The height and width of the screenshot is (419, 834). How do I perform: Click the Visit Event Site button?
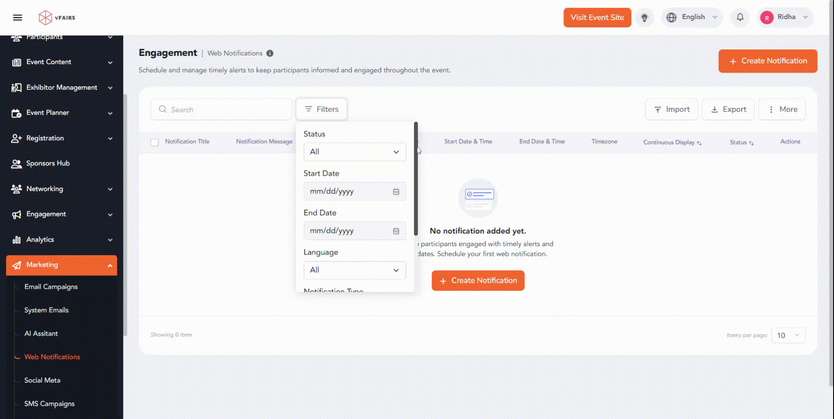[x=597, y=17]
